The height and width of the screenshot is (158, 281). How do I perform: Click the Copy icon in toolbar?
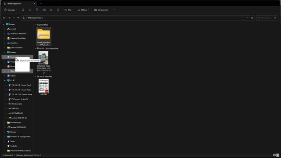(x=30, y=10)
